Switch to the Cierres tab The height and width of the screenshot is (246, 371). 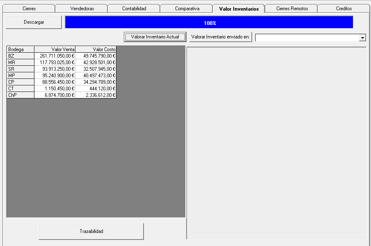pos(29,9)
